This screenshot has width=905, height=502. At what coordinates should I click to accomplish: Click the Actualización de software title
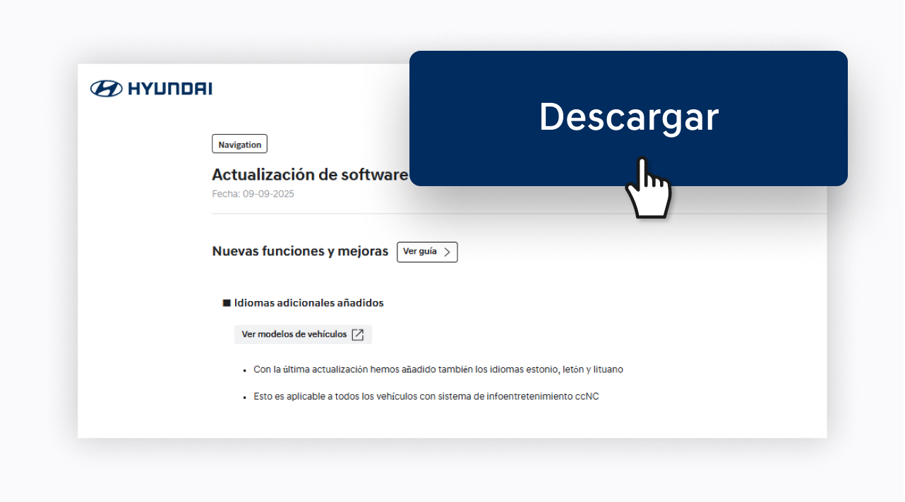(310, 175)
